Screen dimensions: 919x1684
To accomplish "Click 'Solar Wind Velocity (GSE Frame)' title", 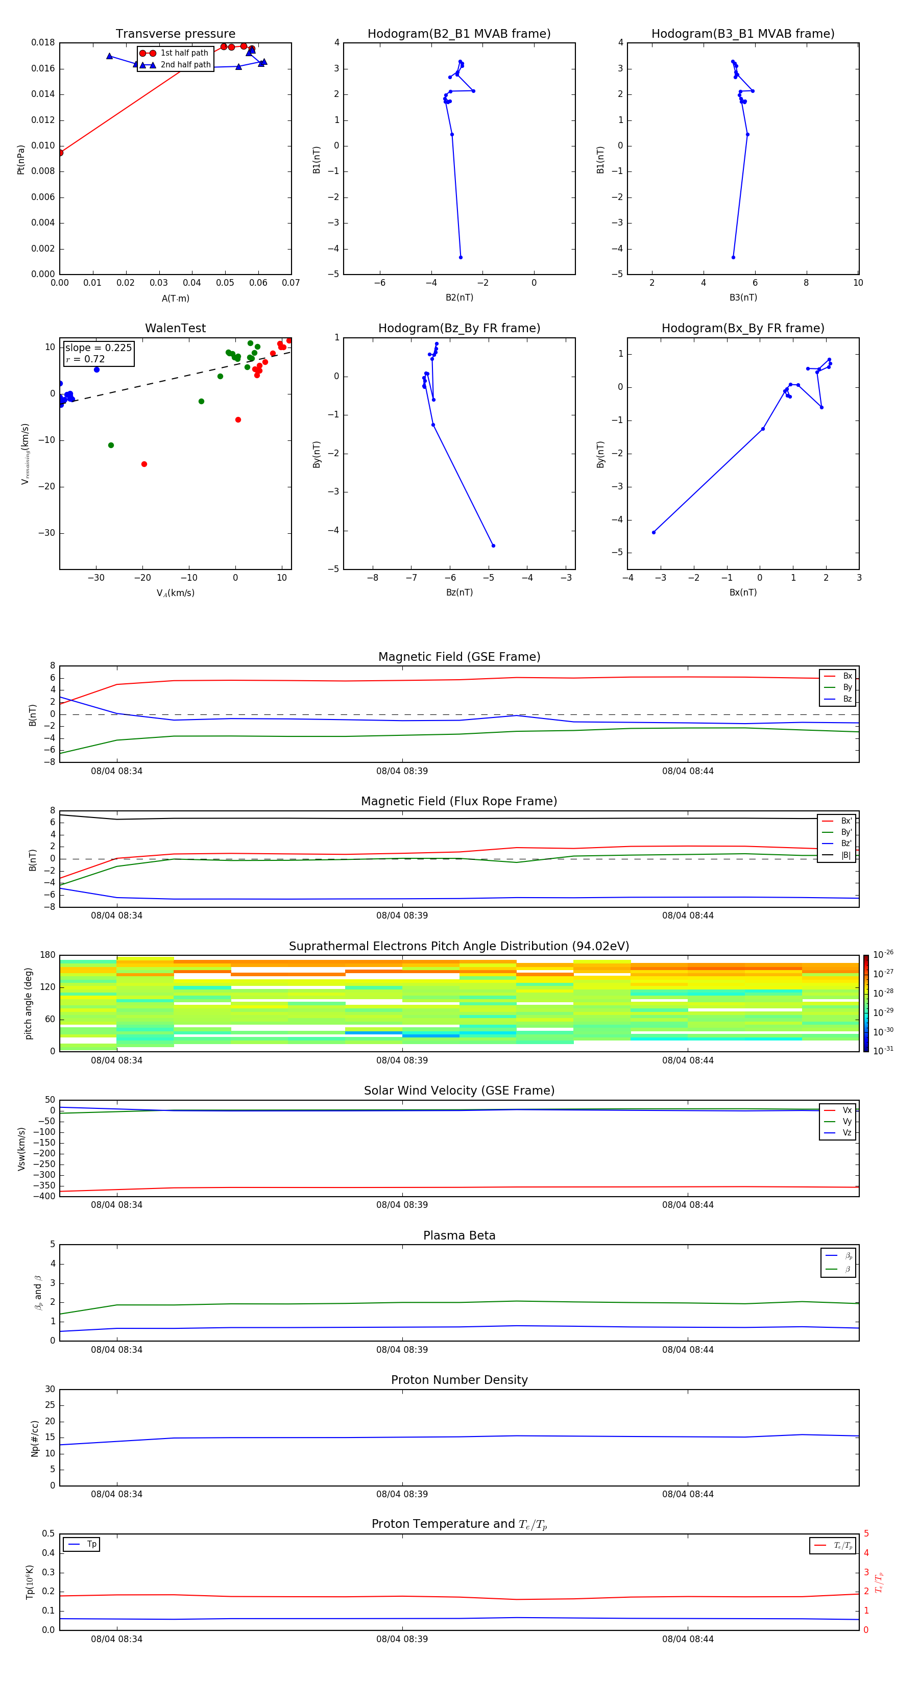I will (x=459, y=1091).
